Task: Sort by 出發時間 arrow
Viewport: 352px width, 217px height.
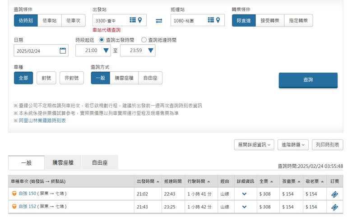Action: point(158,181)
